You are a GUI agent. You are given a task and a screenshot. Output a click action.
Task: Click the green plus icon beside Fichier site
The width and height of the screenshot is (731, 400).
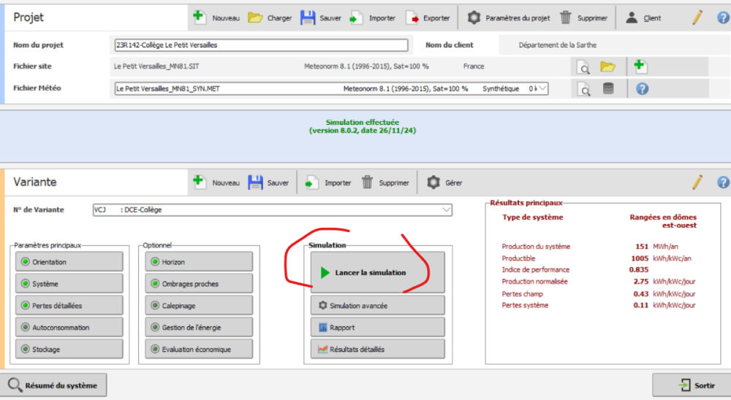pyautogui.click(x=640, y=66)
